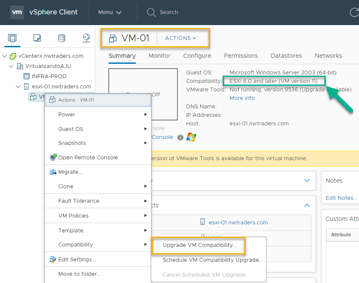359x283 pixels.
Task: Open the Storage inventory view icon
Action: (62, 38)
